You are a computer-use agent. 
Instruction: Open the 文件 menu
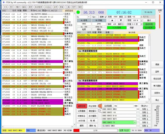coord(6,7)
